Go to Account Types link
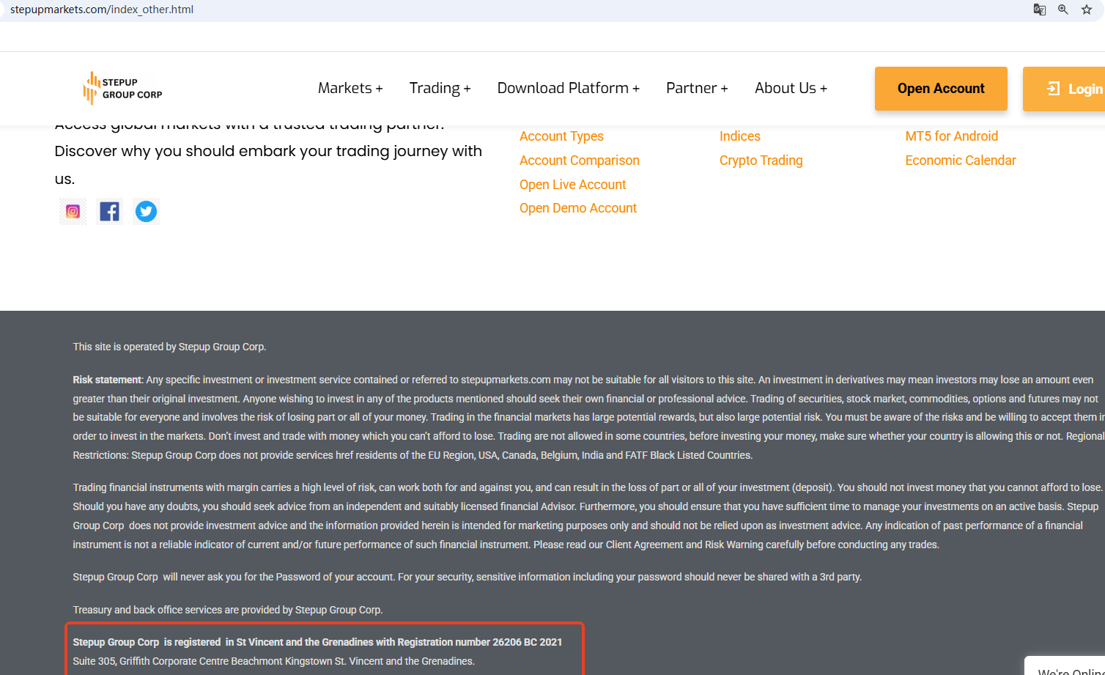 pos(561,136)
